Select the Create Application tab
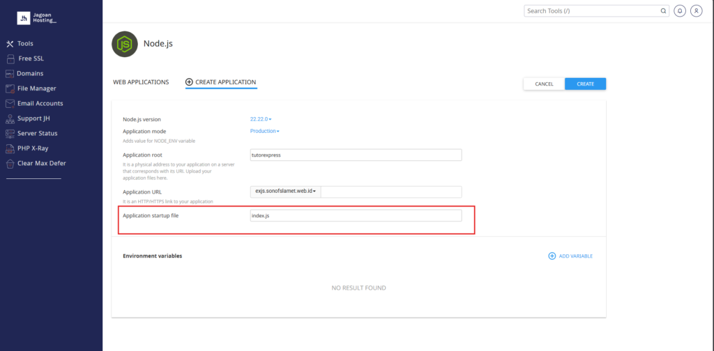 [x=221, y=82]
